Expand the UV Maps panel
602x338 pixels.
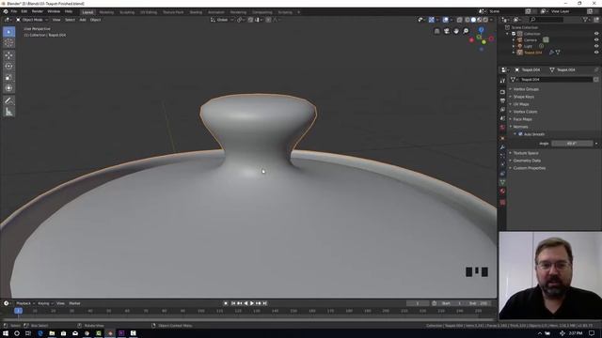(x=521, y=104)
